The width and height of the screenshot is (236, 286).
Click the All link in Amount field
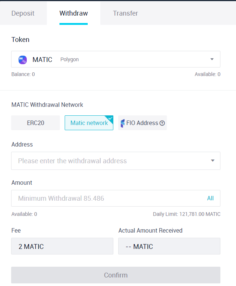click(x=210, y=198)
